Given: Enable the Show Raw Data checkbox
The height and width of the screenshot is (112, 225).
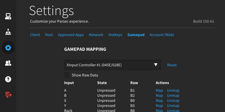Looking at the screenshot, I should pos(67,75).
